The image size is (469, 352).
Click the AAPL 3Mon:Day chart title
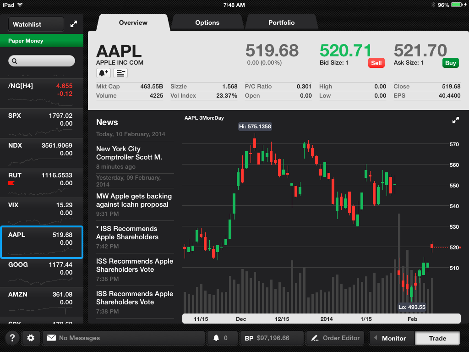click(204, 118)
